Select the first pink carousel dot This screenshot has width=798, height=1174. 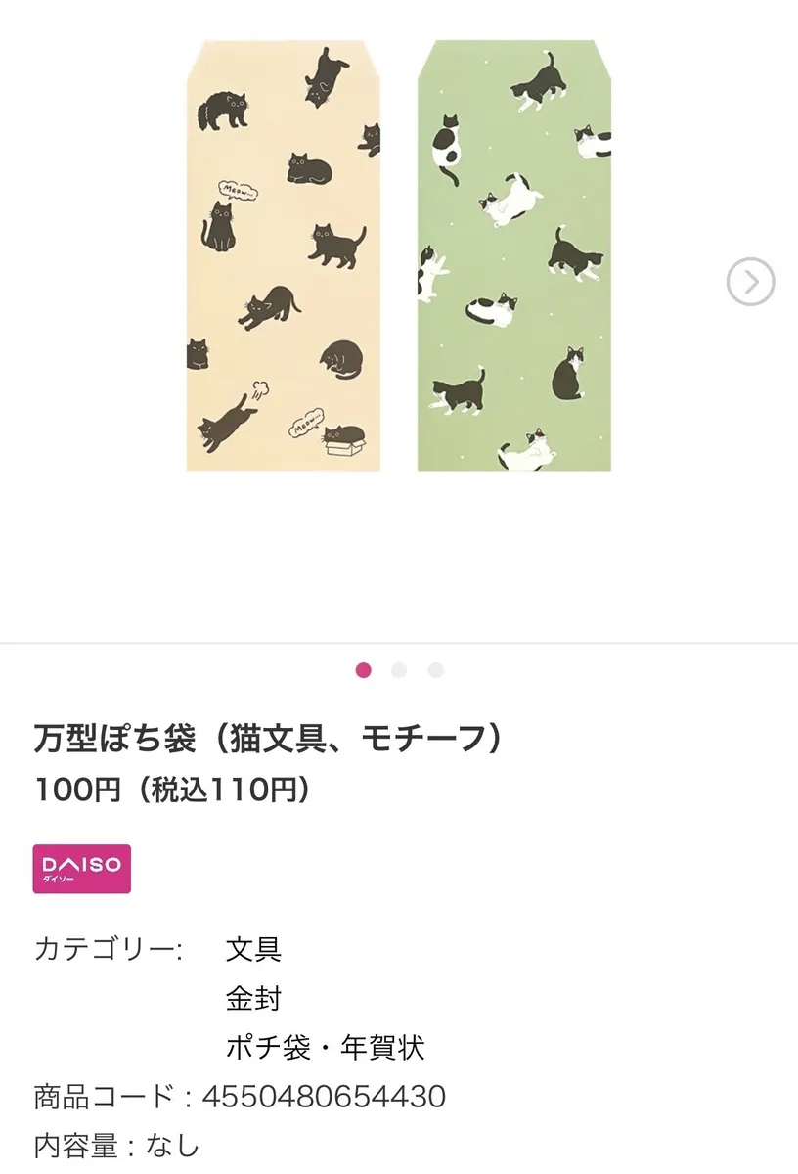click(363, 670)
